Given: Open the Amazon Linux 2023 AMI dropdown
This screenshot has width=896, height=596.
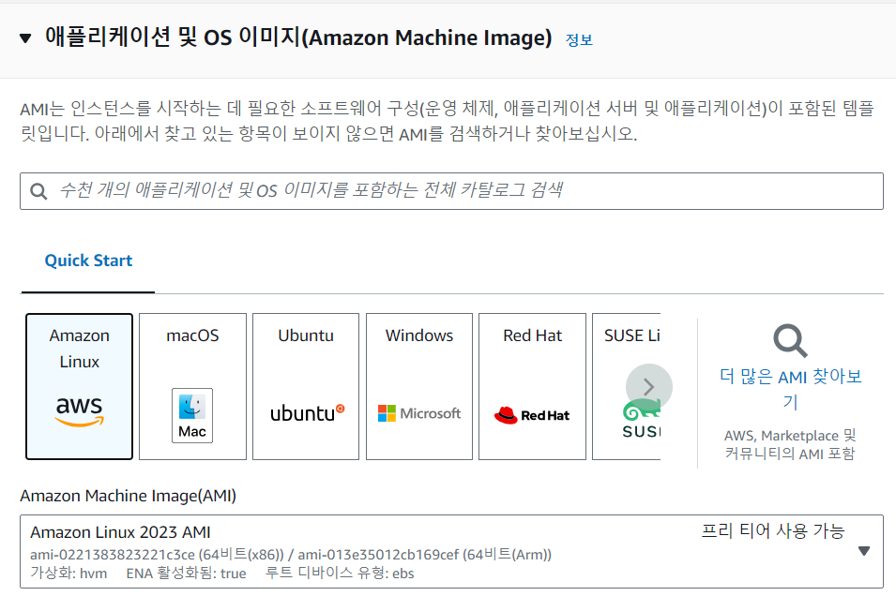Looking at the screenshot, I should click(x=451, y=551).
